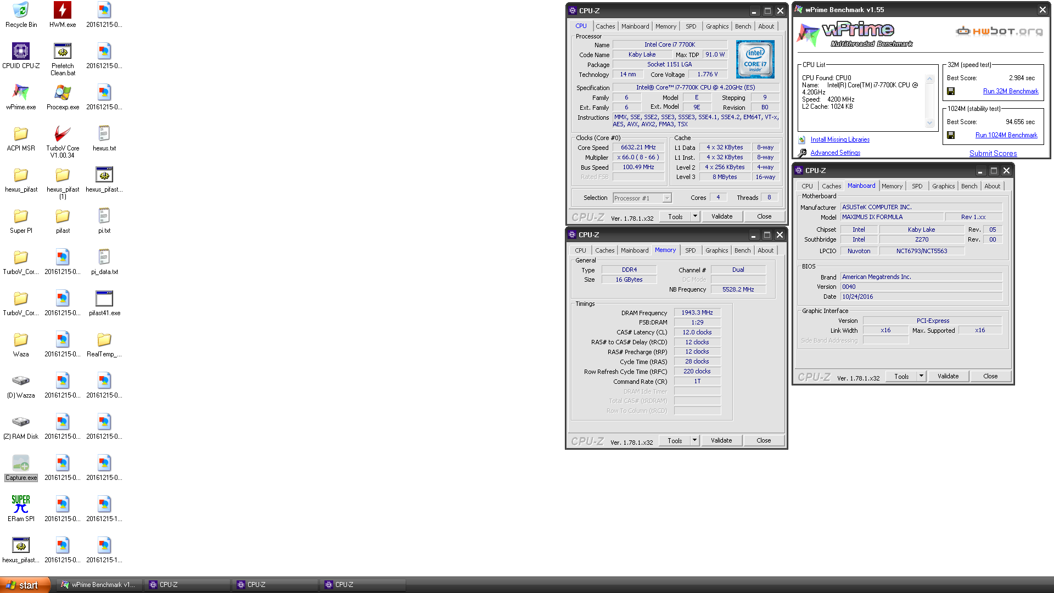Launch the ERam SPI Super Pi icon
The image size is (1054, 593).
coord(21,509)
